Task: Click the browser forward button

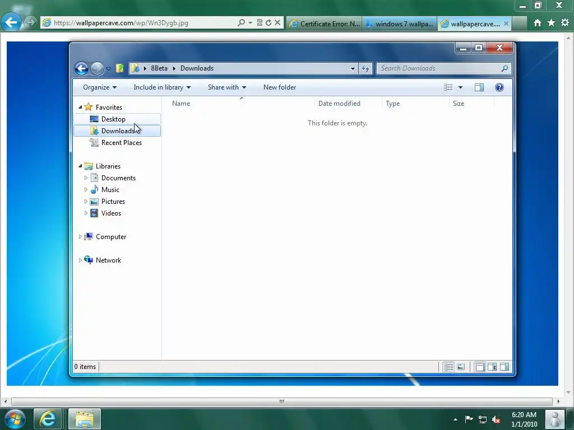Action: click(31, 22)
